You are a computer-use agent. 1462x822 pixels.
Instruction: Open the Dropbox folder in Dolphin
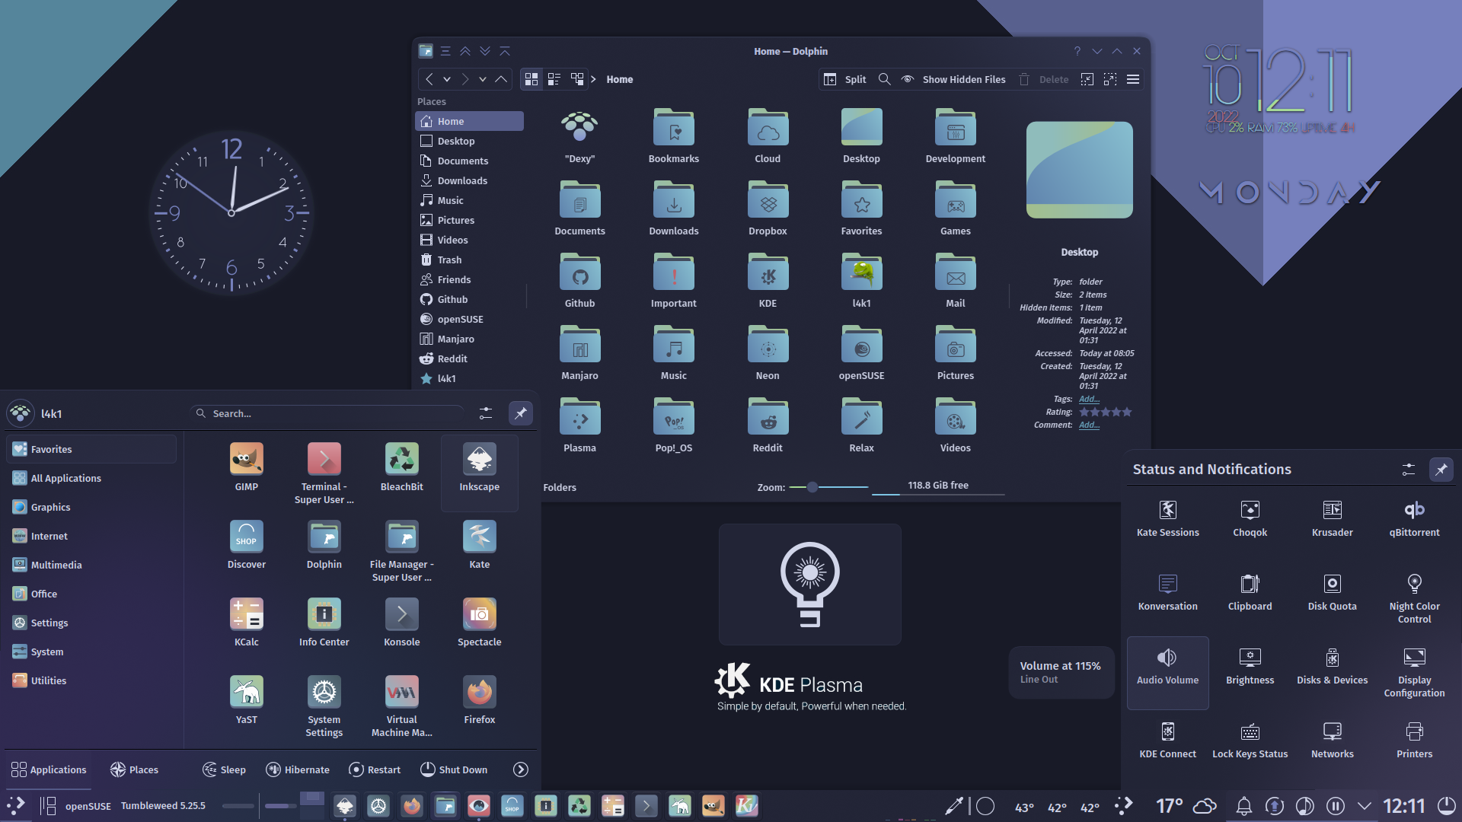coord(768,209)
